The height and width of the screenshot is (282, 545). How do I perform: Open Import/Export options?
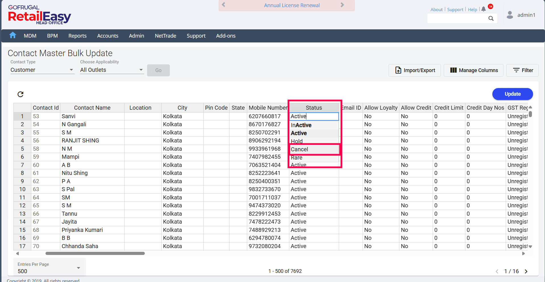pos(415,70)
